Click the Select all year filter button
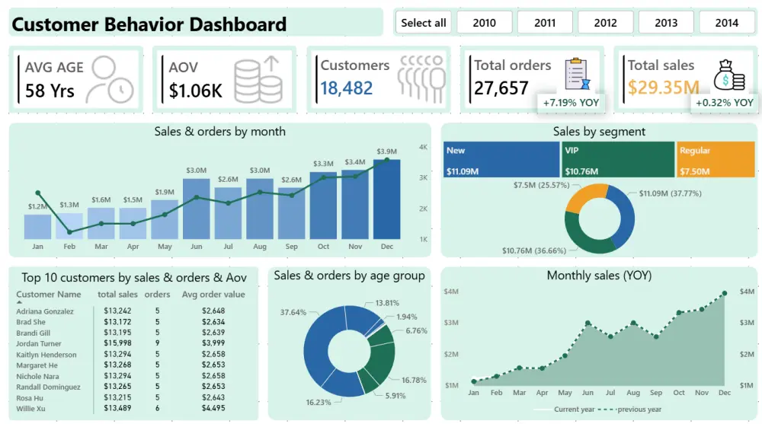The image size is (762, 424). pos(423,23)
